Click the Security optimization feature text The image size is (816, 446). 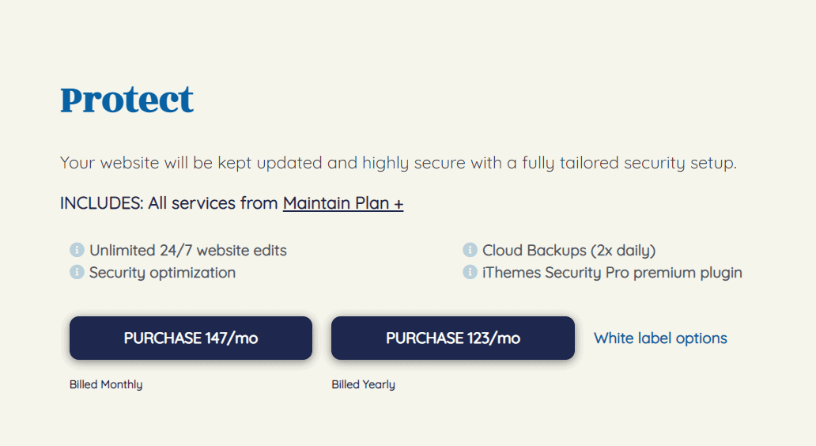pos(162,273)
